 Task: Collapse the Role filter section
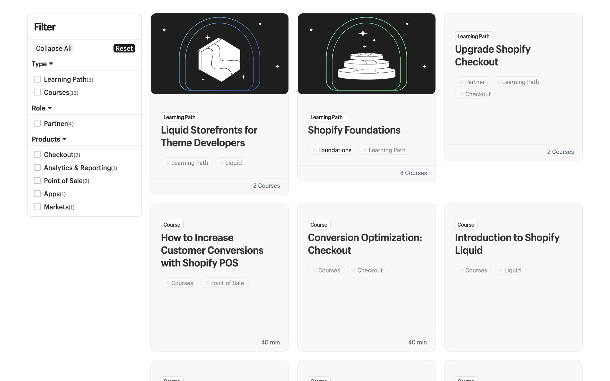pos(42,108)
